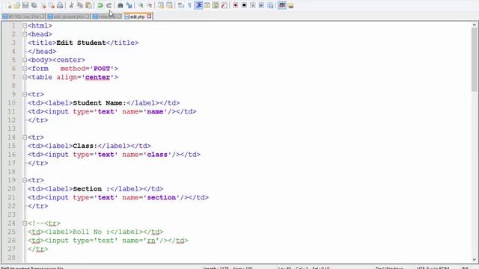This screenshot has height=269, width=479.
Task: Toggle synchronize vertical scrolling
Action: click(161, 5)
